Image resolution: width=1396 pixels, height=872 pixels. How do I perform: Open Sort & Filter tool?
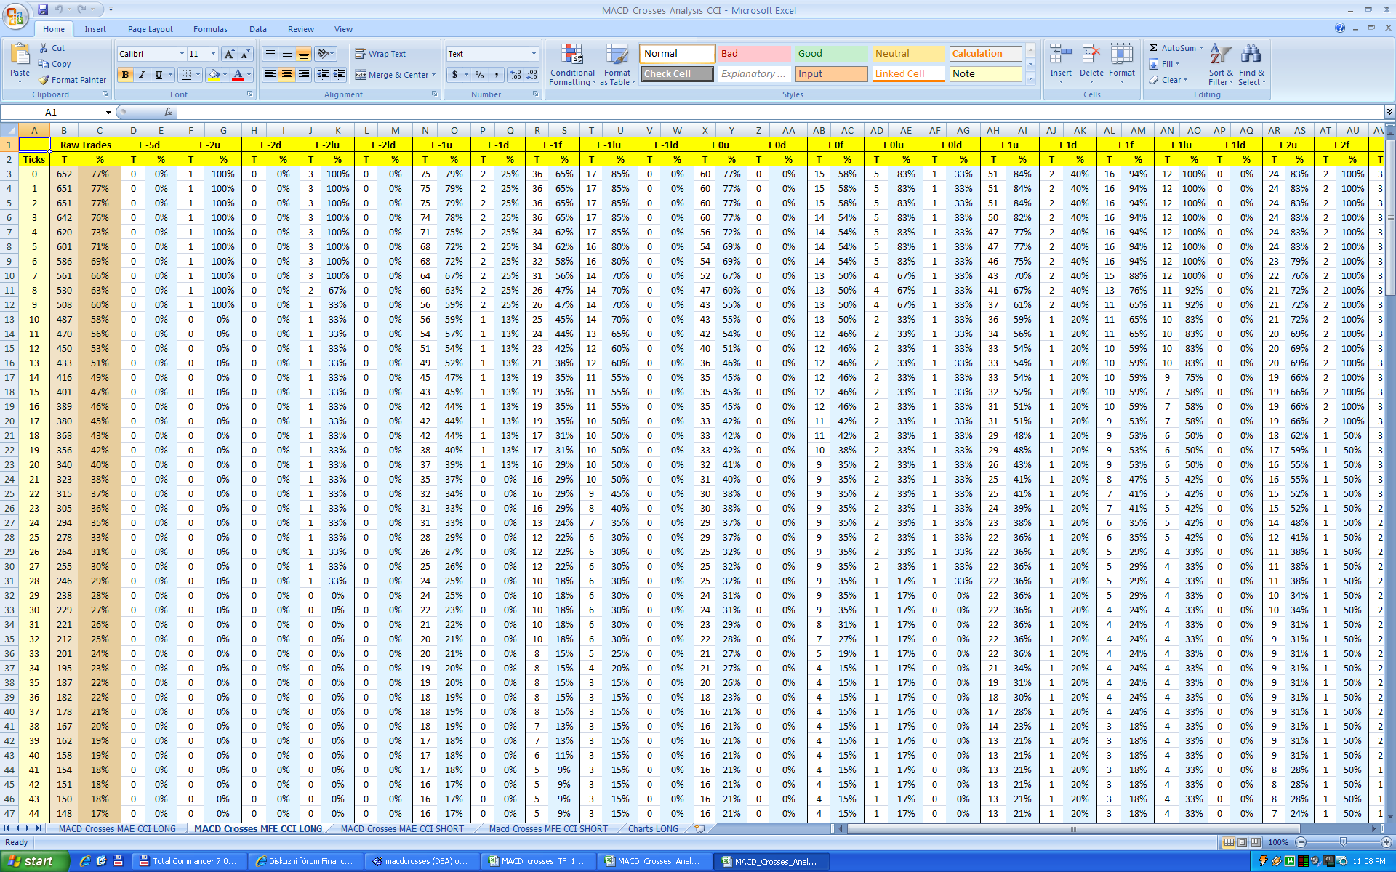point(1220,55)
